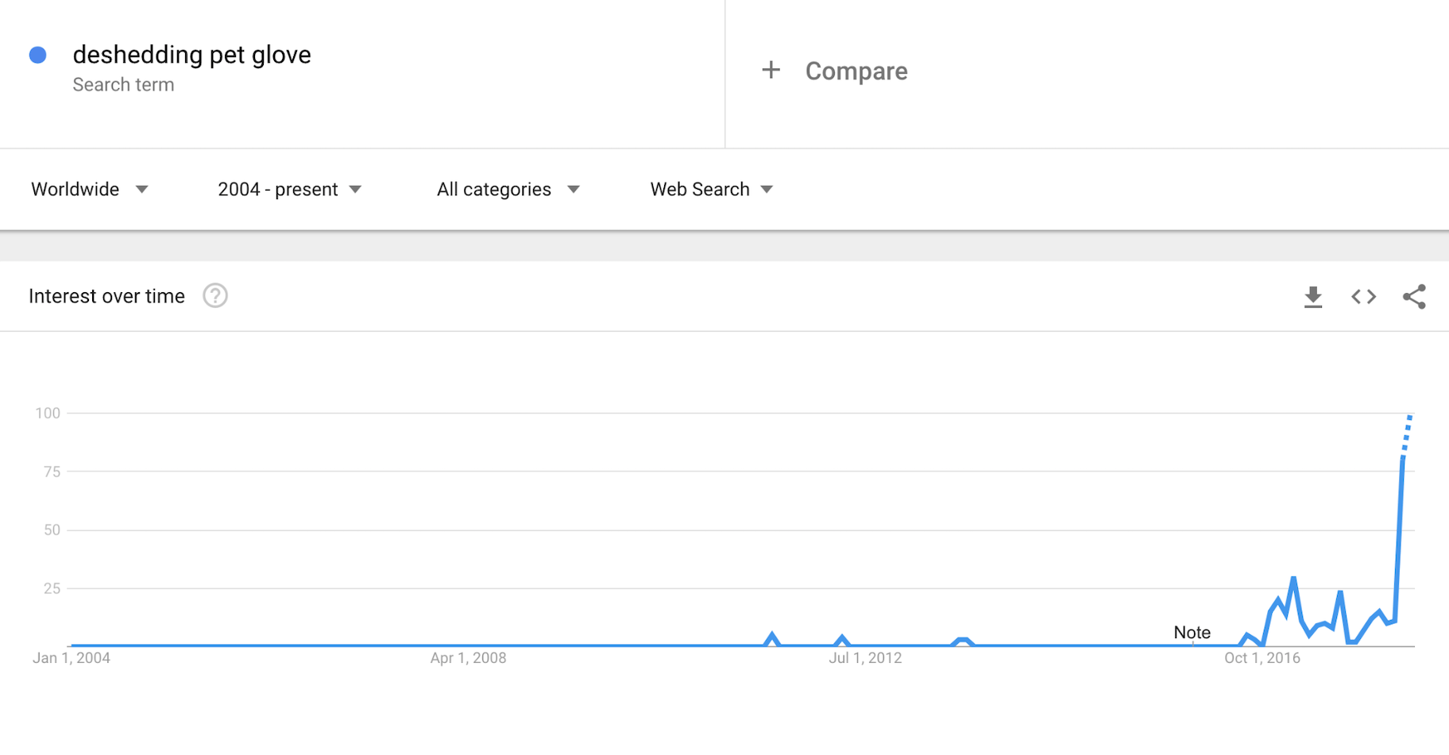Click the Jan 1, 2004 axis label
This screenshot has width=1449, height=755.
[x=71, y=658]
